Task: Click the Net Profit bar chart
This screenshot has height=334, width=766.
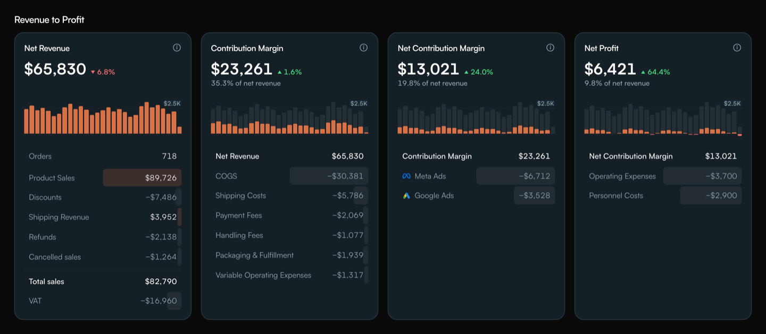Action: click(x=663, y=118)
